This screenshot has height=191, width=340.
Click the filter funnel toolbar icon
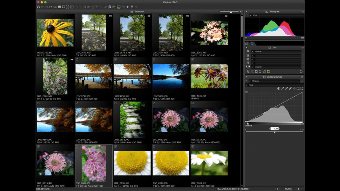132,7
